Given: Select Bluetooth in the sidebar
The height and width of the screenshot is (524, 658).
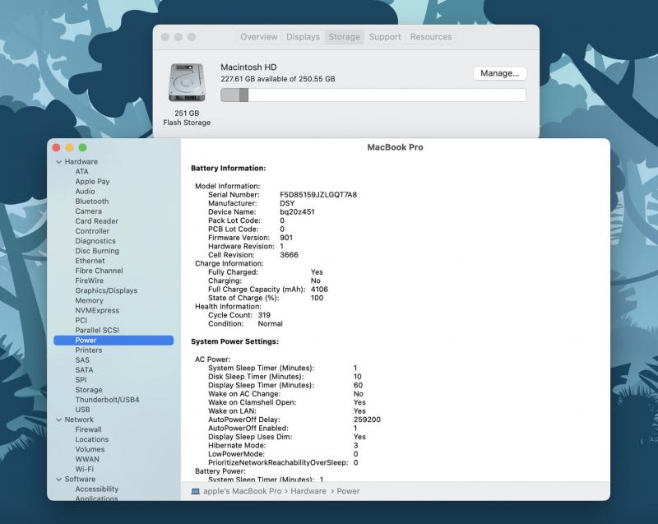Looking at the screenshot, I should click(x=92, y=202).
